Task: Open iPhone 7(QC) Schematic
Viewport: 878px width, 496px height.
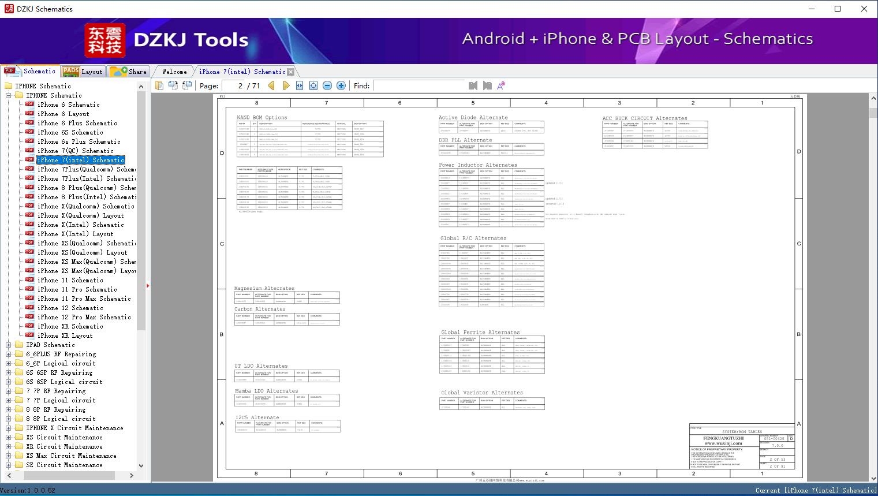Action: tap(76, 151)
